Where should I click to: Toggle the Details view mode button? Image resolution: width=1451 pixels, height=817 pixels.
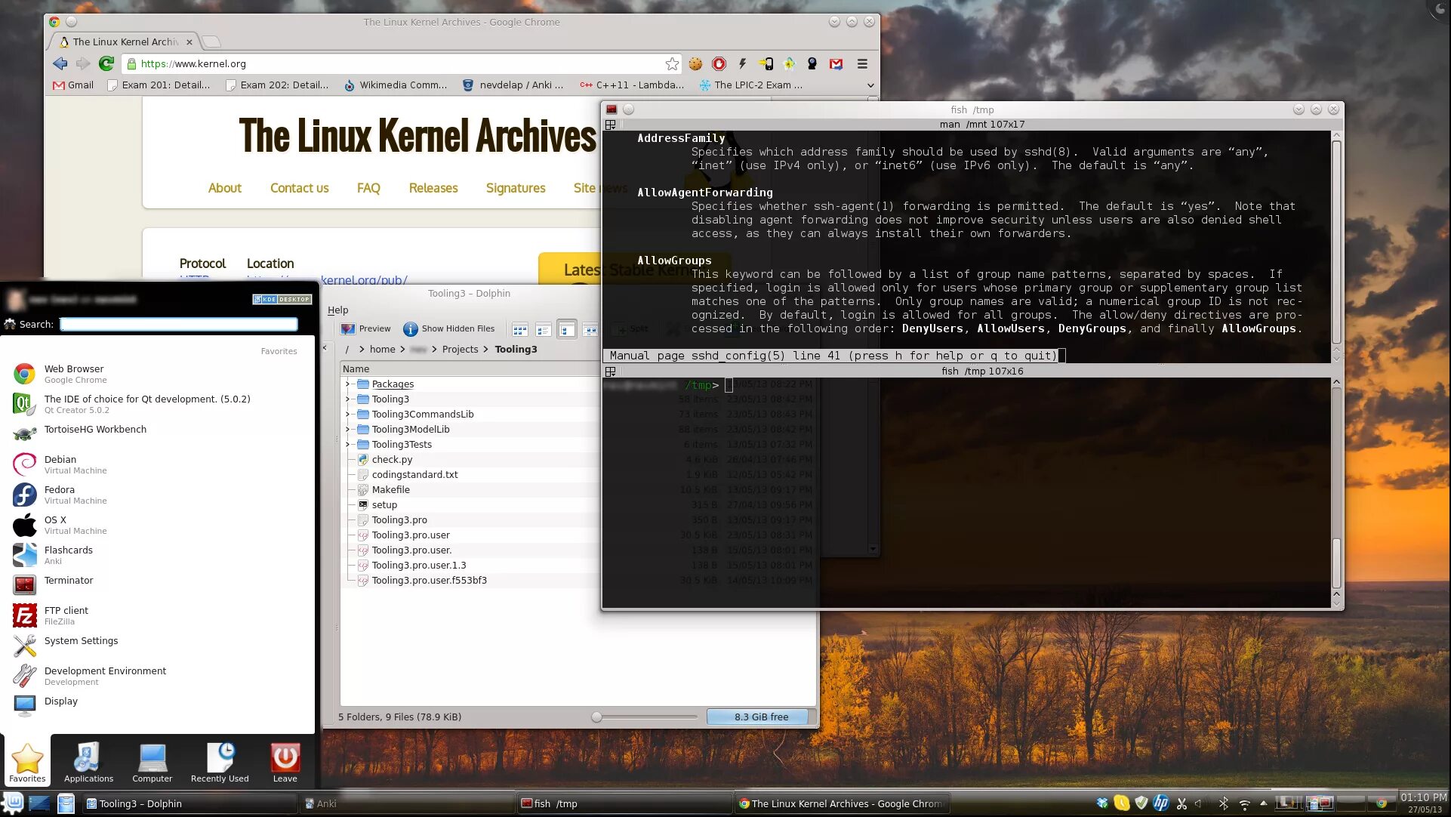click(x=567, y=329)
